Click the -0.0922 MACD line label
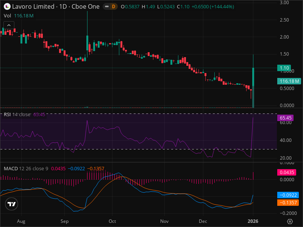 click(x=288, y=195)
